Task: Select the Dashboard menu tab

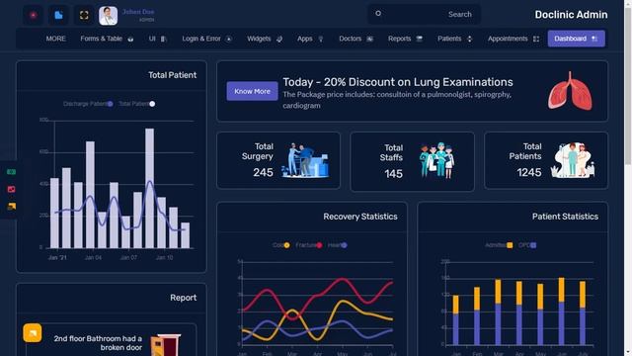Action: point(576,39)
